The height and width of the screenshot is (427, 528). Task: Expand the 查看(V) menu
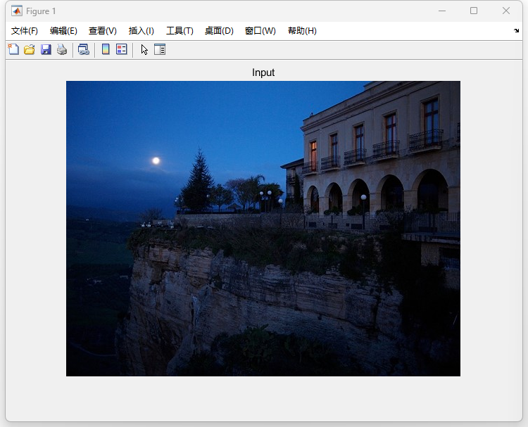[103, 31]
